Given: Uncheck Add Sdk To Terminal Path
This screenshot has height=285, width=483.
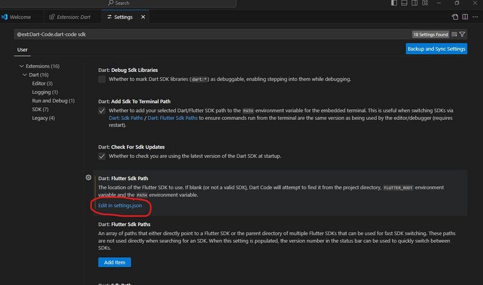Looking at the screenshot, I should (x=101, y=111).
